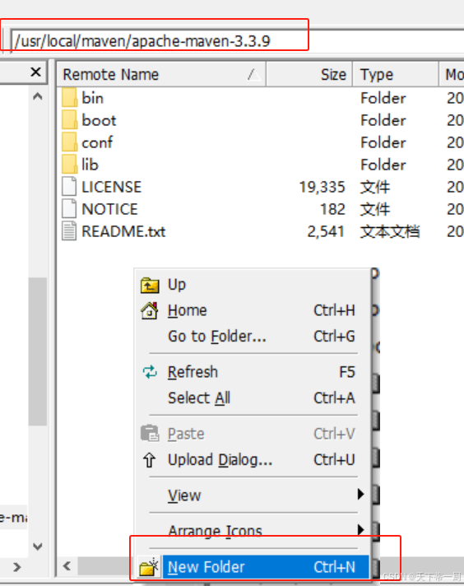Click the 182 size value
Screen dimensions: 464x586
(332, 209)
